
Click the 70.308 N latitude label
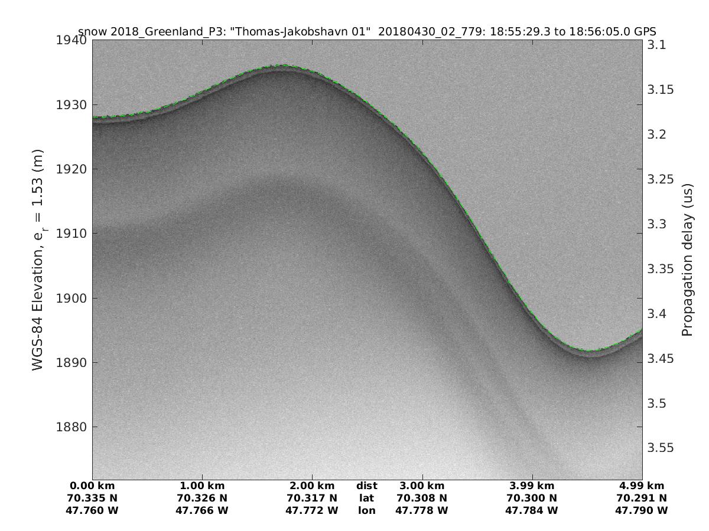point(422,498)
